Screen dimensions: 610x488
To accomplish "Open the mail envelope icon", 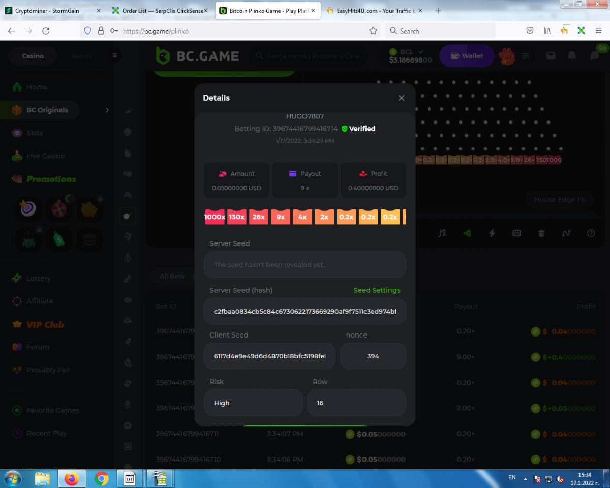I will pos(551,56).
